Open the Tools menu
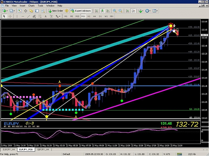Image resolution: width=209 pixels, height=156 pixels. (40, 6)
